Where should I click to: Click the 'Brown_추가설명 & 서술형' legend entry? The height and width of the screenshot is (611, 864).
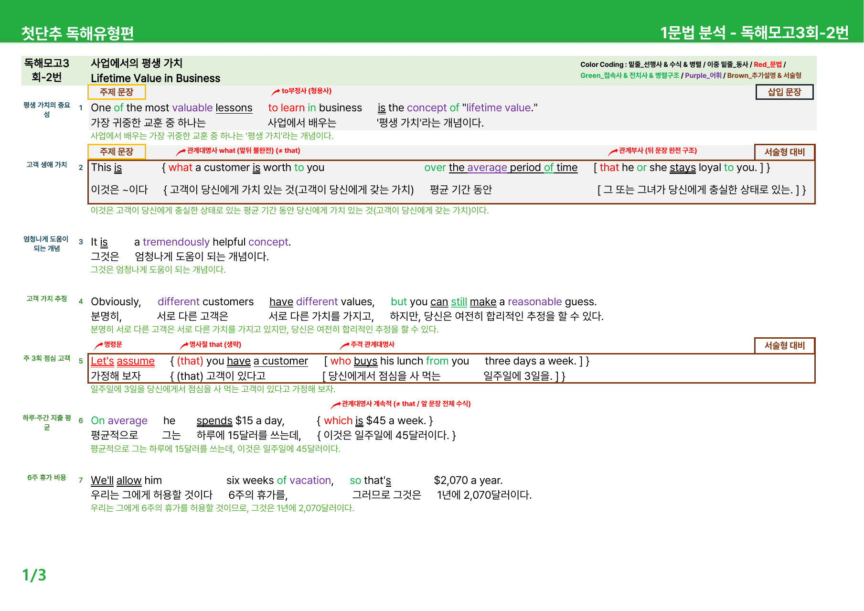[x=764, y=75]
